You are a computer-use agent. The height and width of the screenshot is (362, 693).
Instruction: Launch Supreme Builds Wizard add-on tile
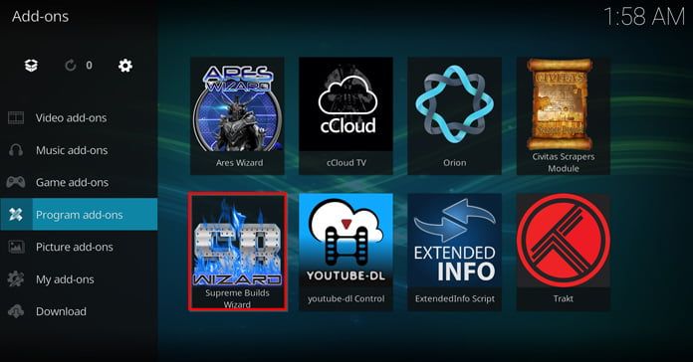238,252
